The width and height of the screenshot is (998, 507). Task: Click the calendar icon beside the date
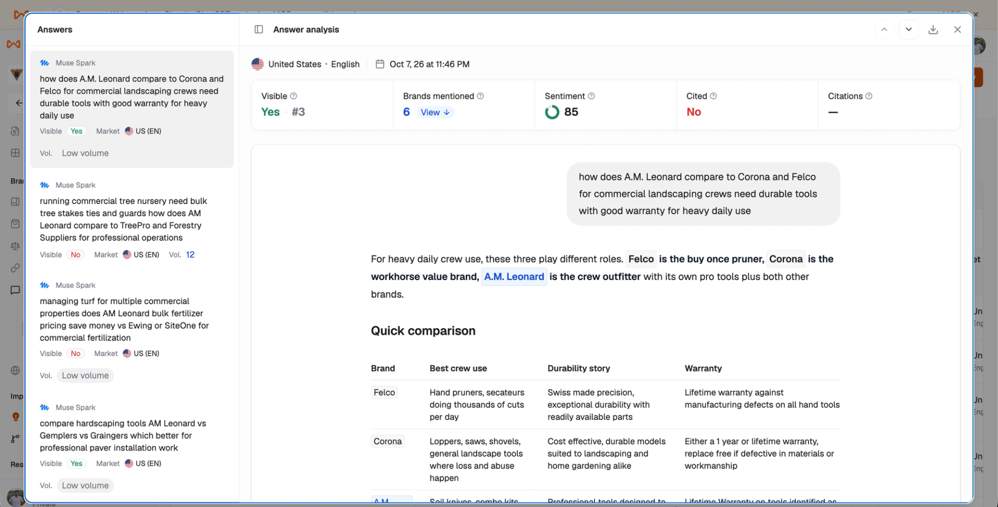(380, 64)
